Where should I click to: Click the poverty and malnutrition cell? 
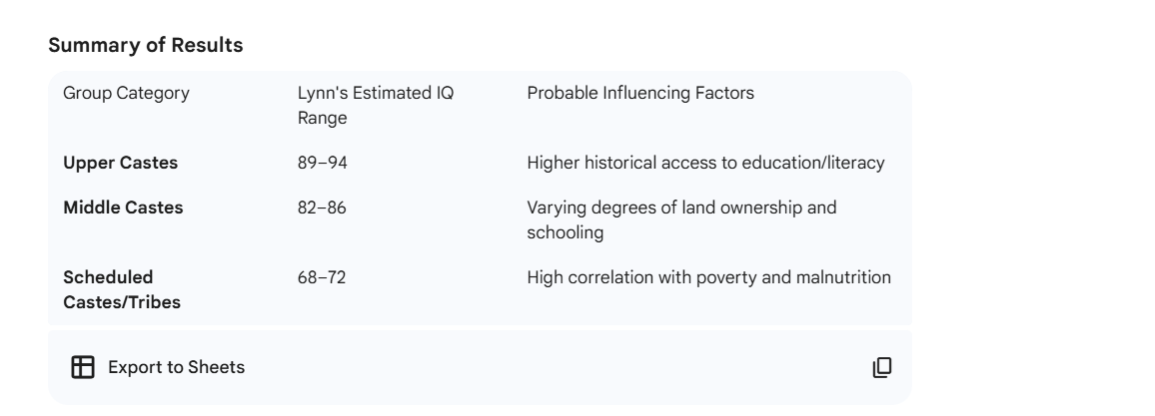tap(708, 277)
